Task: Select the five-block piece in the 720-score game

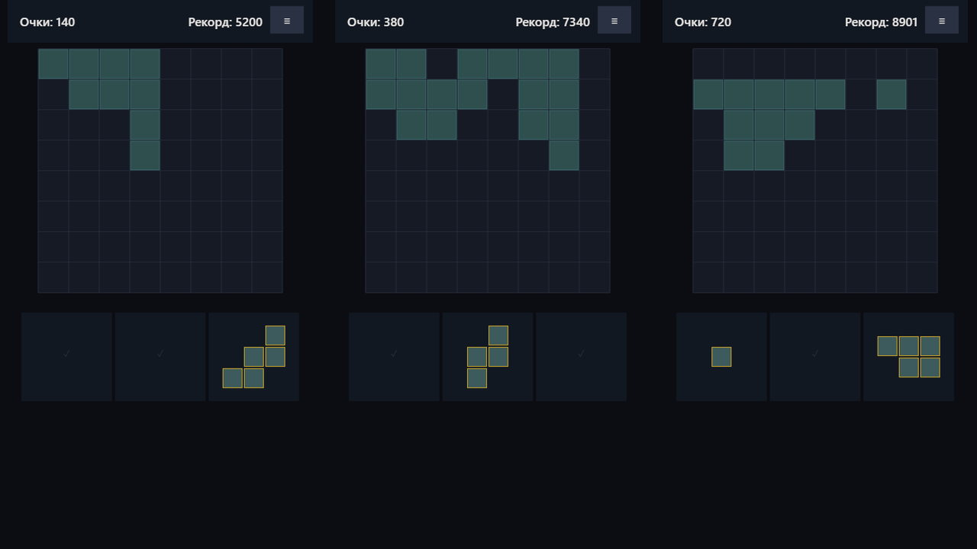Action: point(908,357)
